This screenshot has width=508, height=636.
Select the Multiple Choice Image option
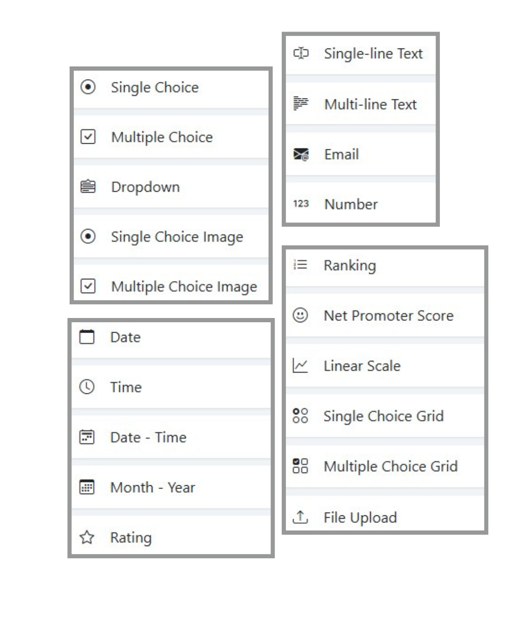[x=184, y=286]
